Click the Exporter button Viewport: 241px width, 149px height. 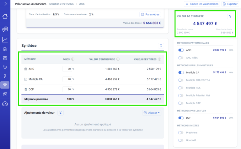coord(230,4)
